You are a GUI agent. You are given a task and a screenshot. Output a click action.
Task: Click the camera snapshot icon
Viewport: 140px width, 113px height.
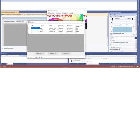111,47
